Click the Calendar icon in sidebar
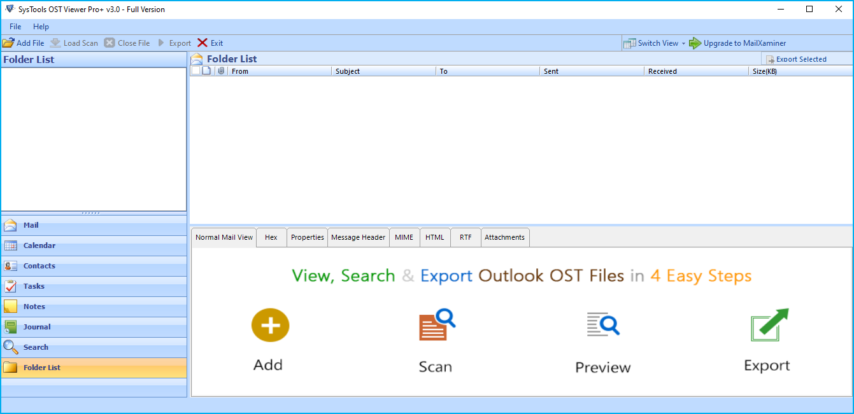The height and width of the screenshot is (414, 854). coord(10,245)
